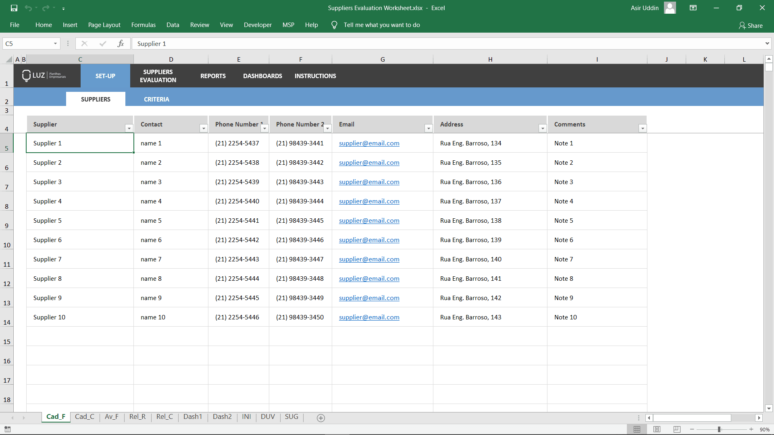Start macro recording from the status bar icon
This screenshot has width=774, height=435.
[8, 429]
